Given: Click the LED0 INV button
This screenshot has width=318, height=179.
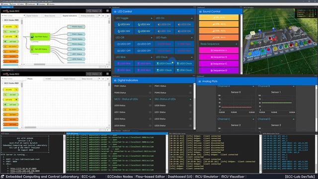Looking at the screenshot, I should click(x=144, y=31).
